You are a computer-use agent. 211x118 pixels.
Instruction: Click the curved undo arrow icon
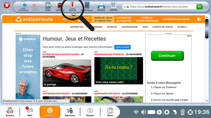(x=175, y=112)
